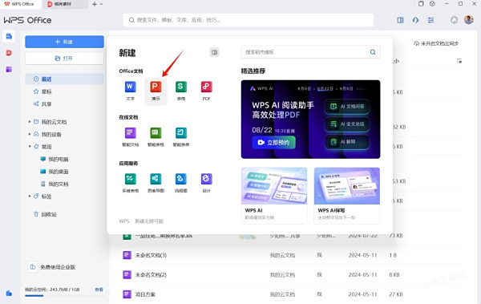Select 最近 in the sidebar
The height and width of the screenshot is (304, 481).
(x=64, y=79)
